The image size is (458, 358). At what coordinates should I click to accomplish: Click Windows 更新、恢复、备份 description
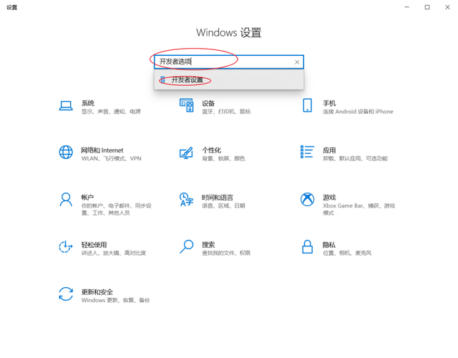[115, 300]
